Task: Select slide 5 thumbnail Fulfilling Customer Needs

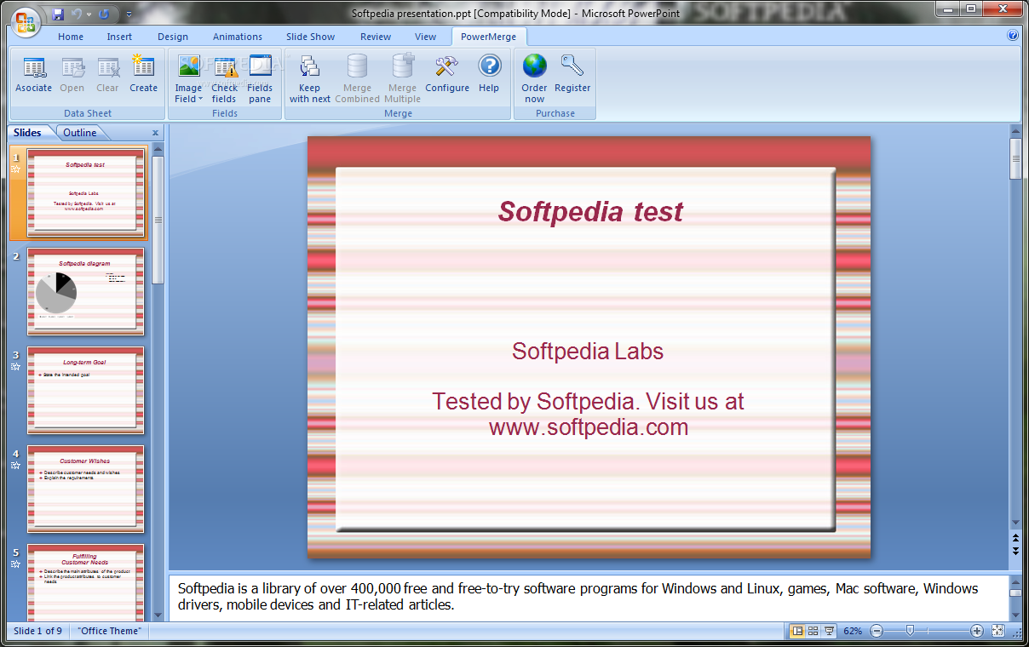Action: pos(86,582)
